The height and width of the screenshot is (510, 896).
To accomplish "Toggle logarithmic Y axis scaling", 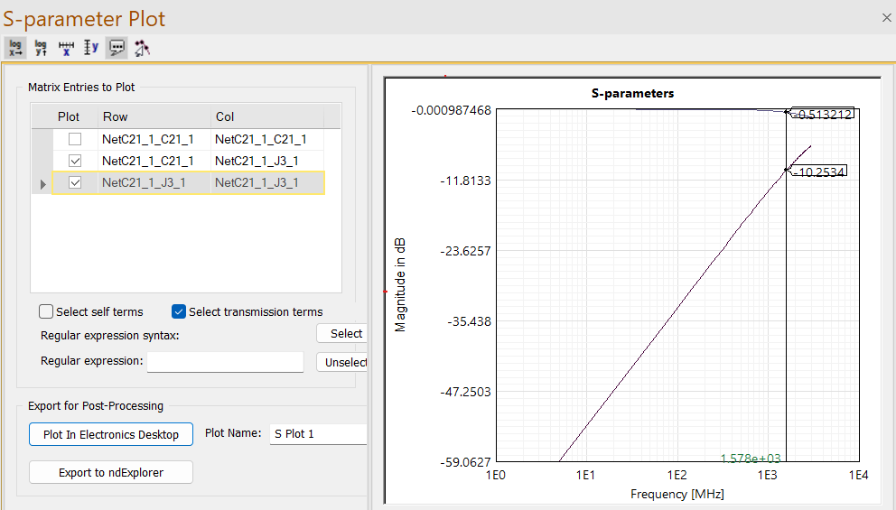I will pos(41,48).
